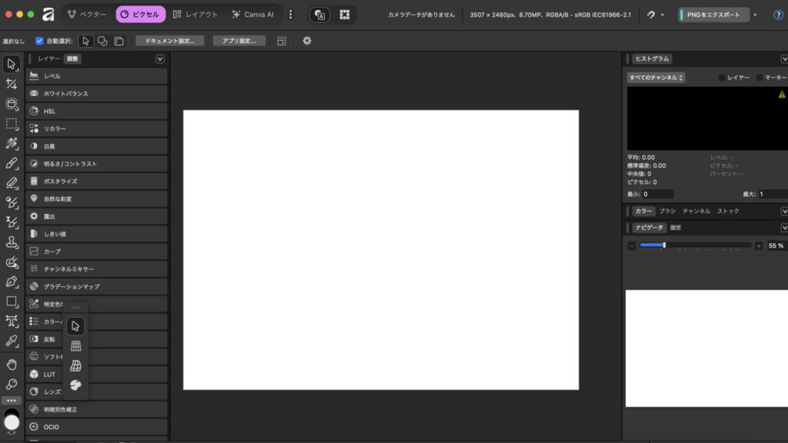
Task: Uncheck the 自動選択 checkbox
Action: 39,41
